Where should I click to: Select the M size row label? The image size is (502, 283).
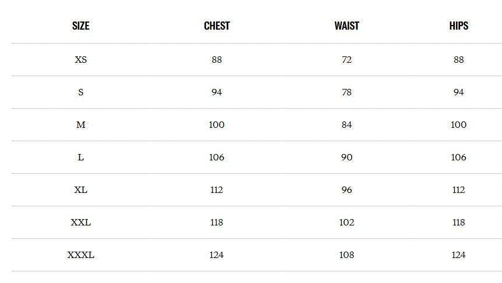81,124
